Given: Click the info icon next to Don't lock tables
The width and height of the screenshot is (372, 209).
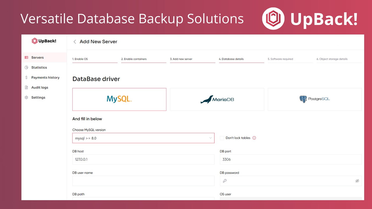Looking at the screenshot, I should click(254, 138).
